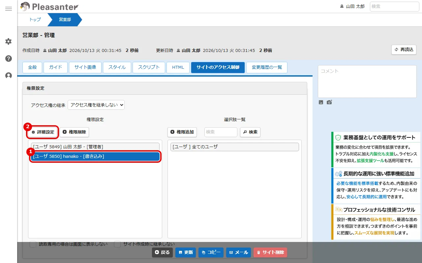Select the 山田 太郎 - [管理者] permission row
Screen dimensions: 422x263
coord(95,147)
